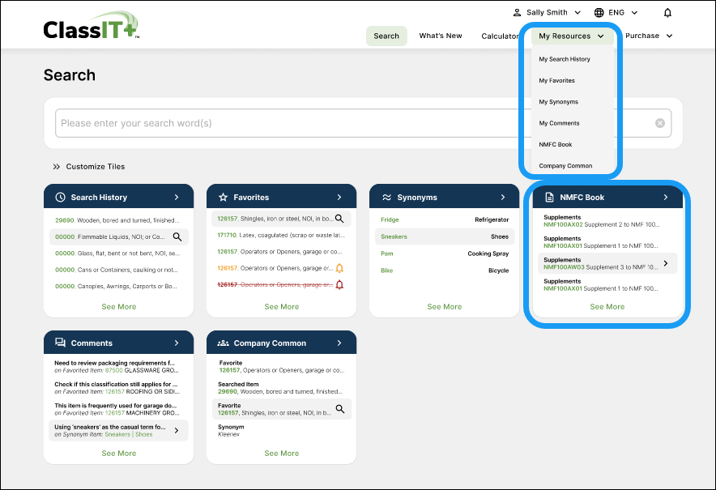
Task: Select the 00000 Cans or Containers history row
Action: [118, 270]
